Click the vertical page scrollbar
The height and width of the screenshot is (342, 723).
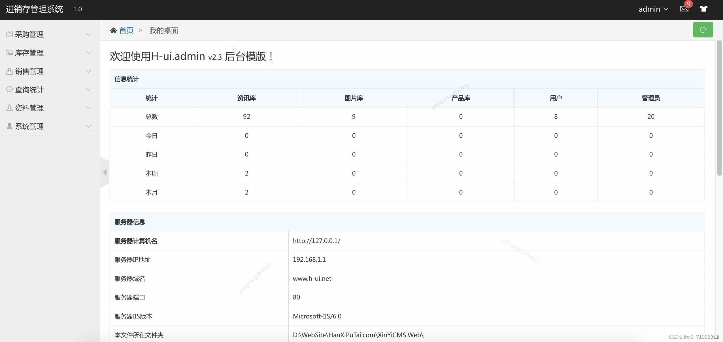(719, 108)
